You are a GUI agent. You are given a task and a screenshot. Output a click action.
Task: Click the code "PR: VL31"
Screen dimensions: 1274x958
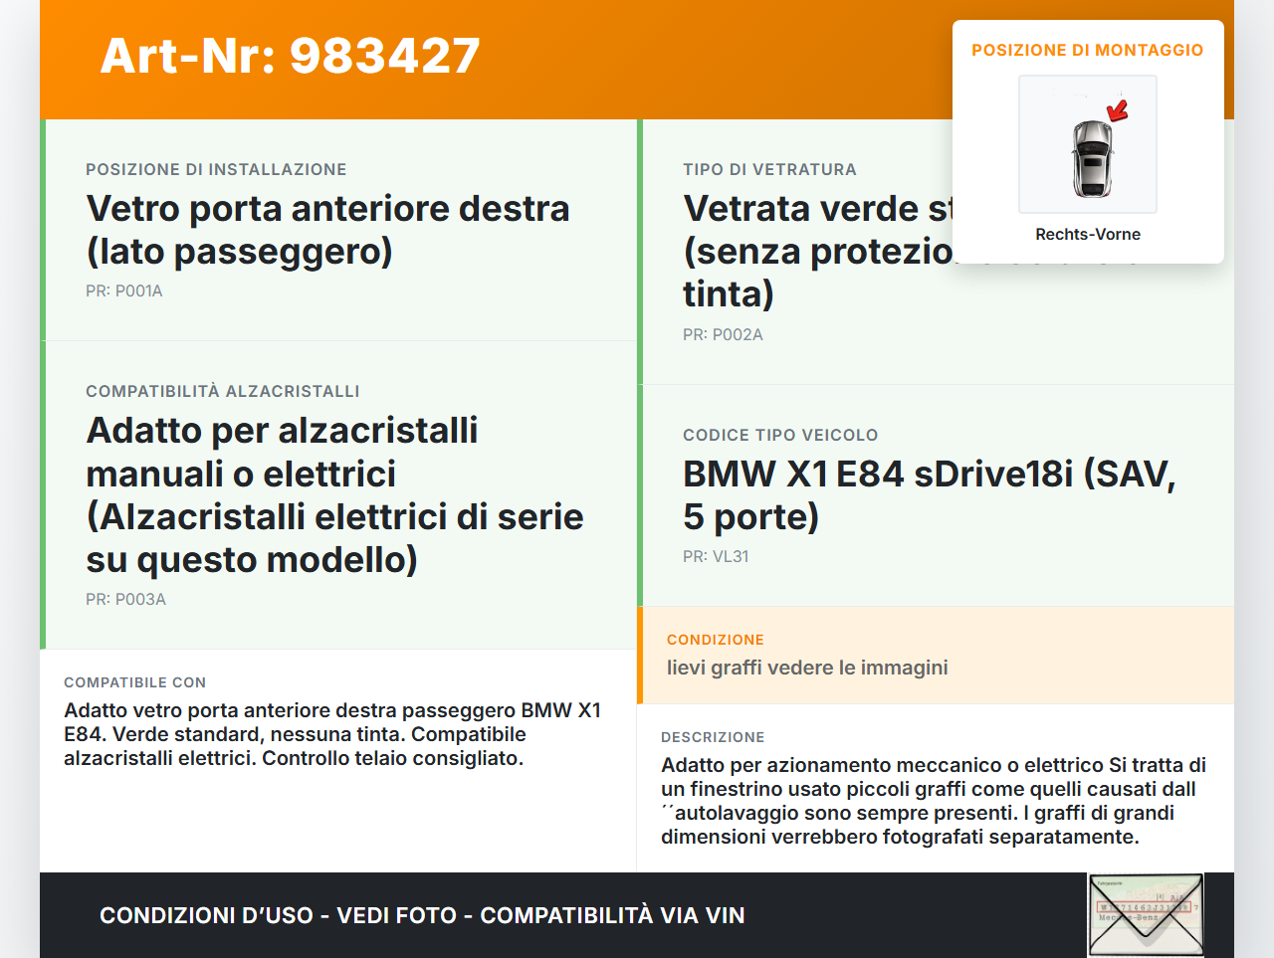click(x=716, y=557)
